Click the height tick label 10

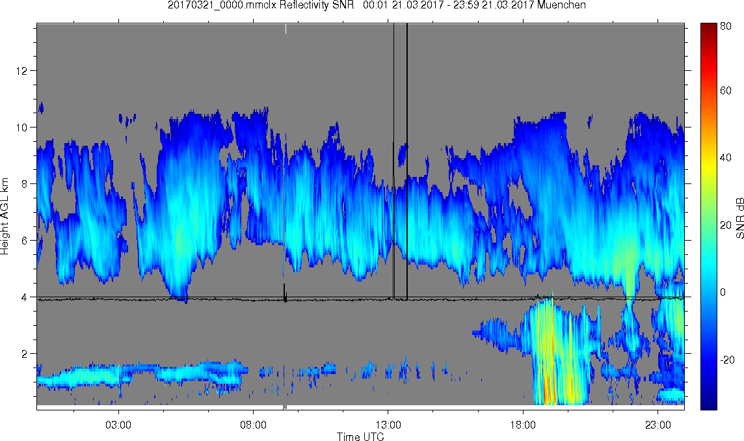(x=22, y=127)
